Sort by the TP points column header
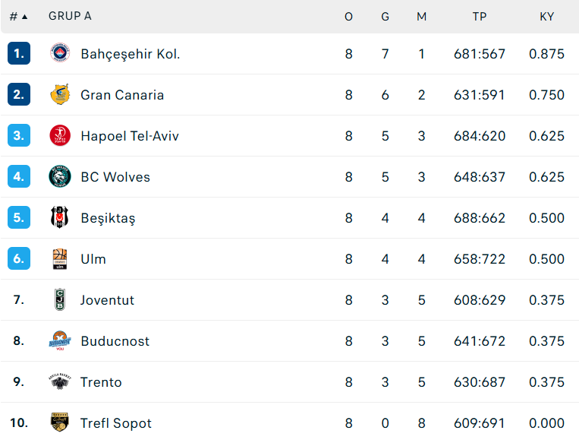Screen dimensions: 579x443 coord(480,16)
